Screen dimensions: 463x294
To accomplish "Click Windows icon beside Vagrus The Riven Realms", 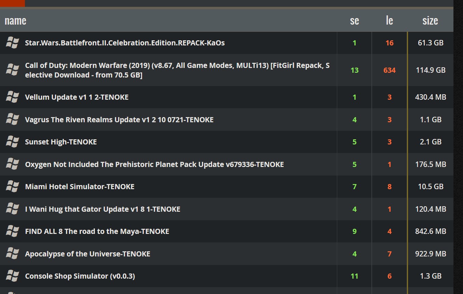I will click(12, 120).
